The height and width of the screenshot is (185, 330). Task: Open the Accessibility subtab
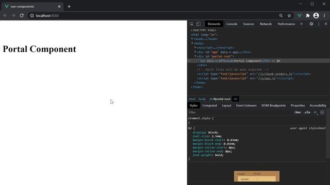pos(318,105)
